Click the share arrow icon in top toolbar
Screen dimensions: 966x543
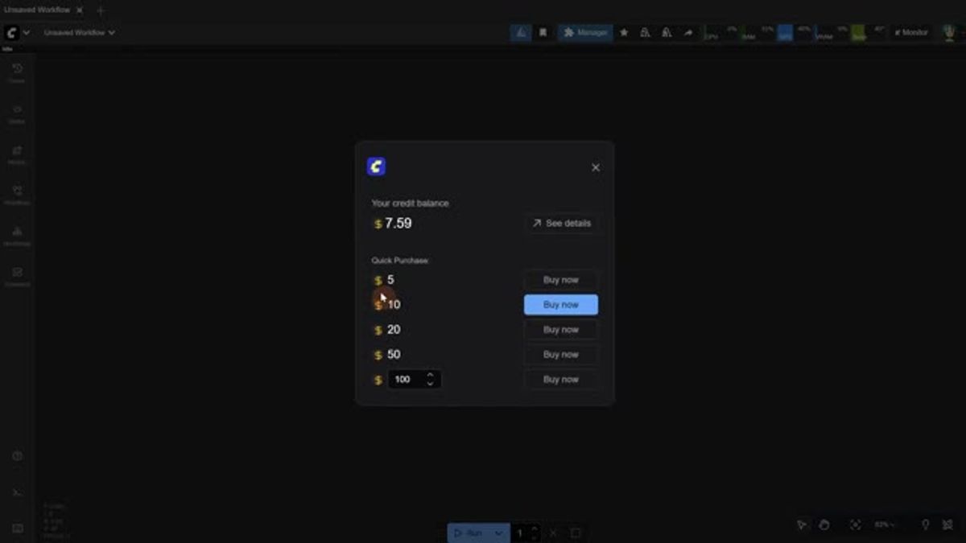pos(687,33)
